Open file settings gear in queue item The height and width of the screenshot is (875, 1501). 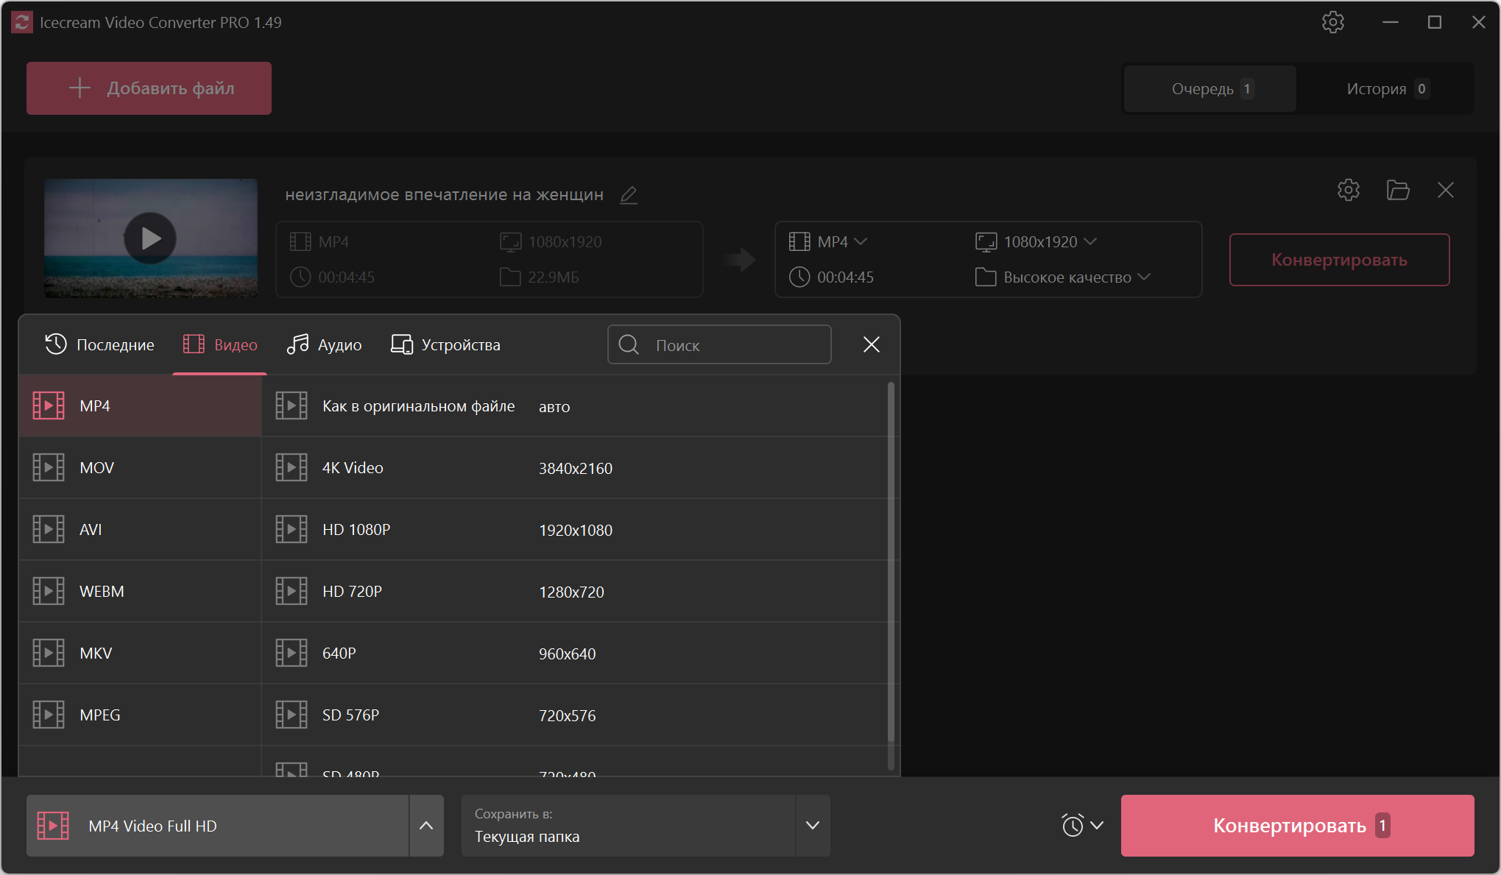(1348, 191)
